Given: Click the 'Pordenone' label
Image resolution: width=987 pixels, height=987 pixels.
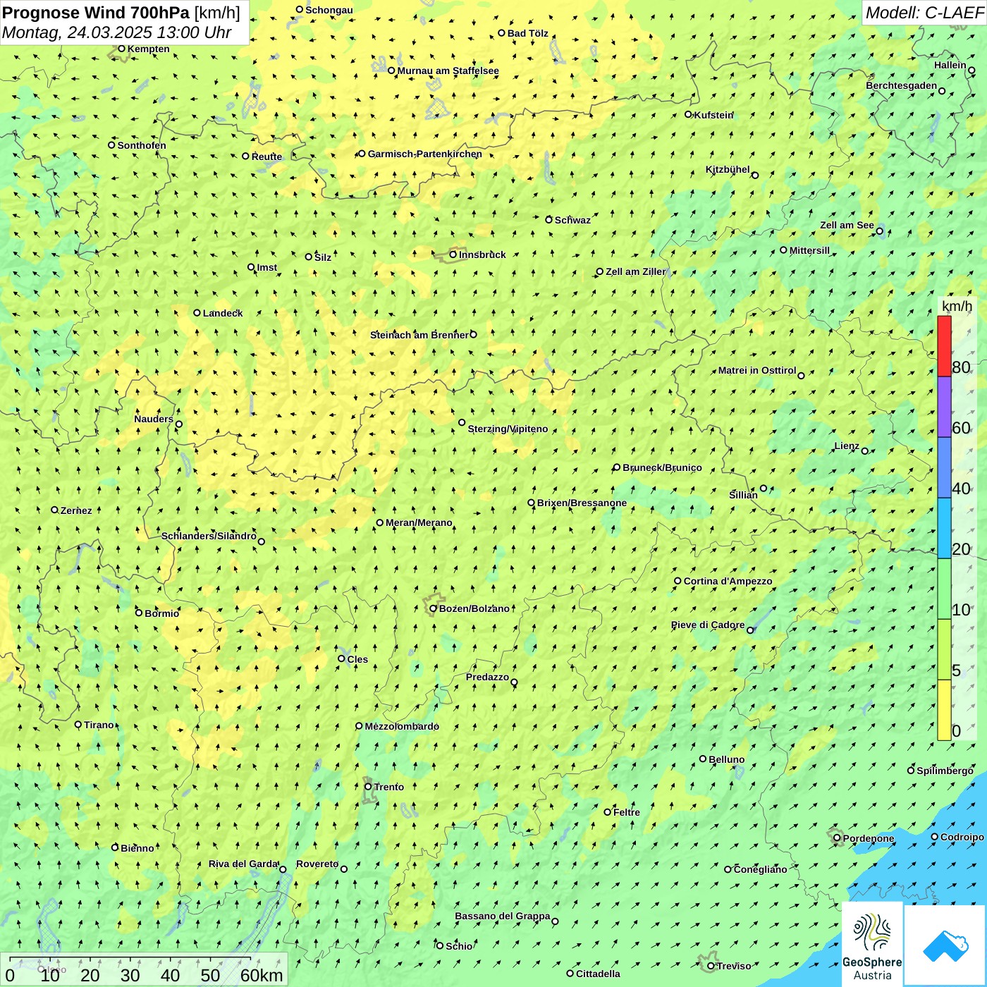Looking at the screenshot, I should click(869, 838).
